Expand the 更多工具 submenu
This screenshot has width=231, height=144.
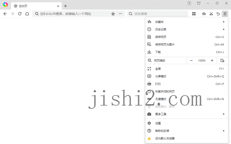[187, 114]
